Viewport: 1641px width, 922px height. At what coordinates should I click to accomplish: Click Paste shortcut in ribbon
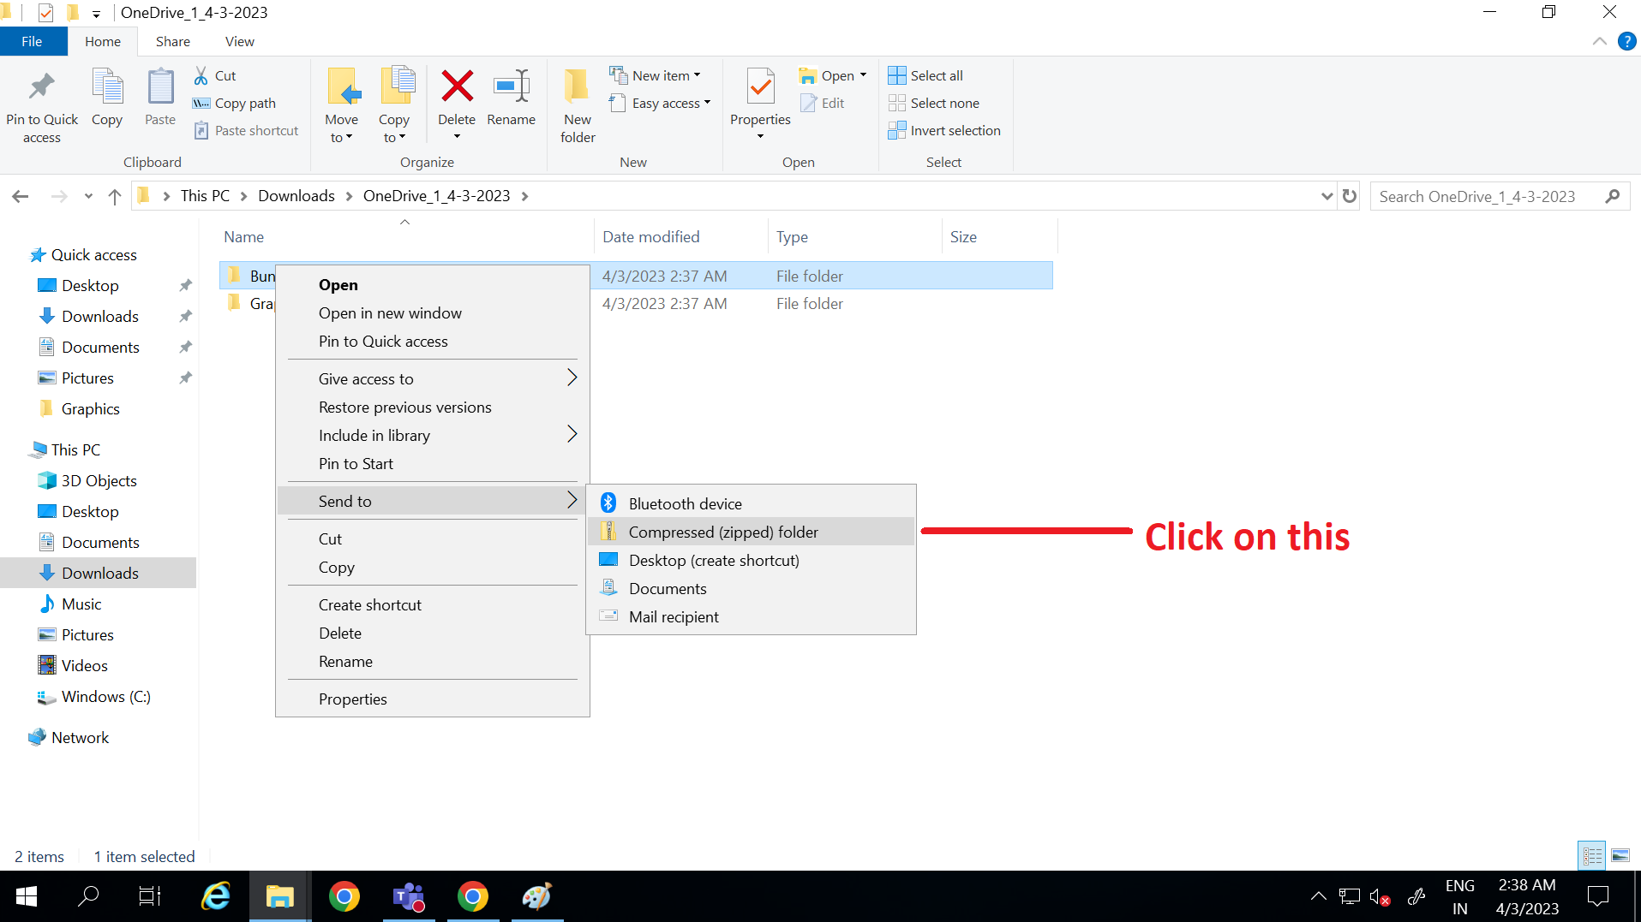[x=246, y=130]
